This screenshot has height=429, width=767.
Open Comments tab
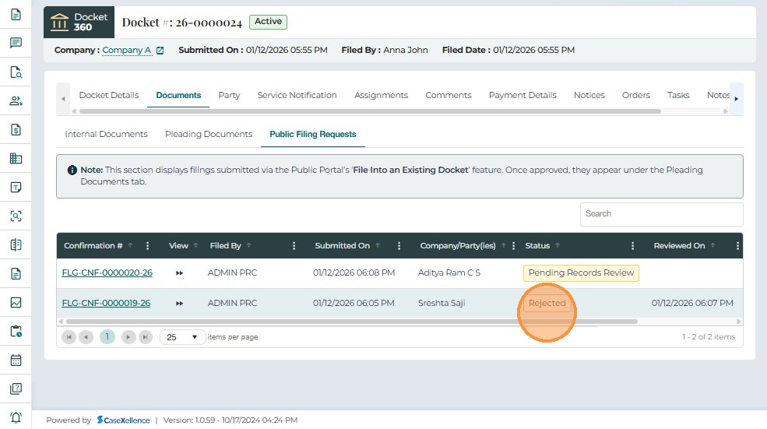pos(448,96)
